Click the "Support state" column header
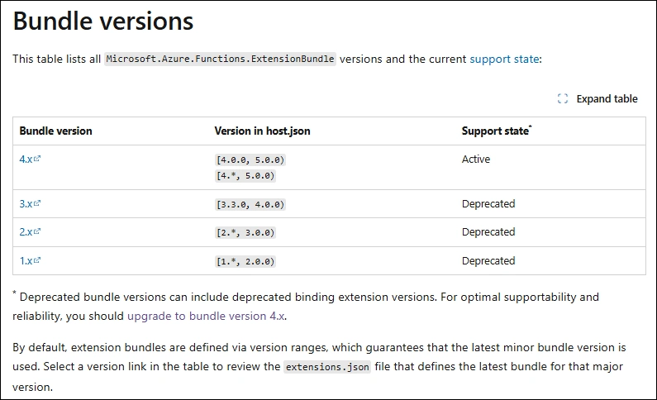This screenshot has width=657, height=400. coord(494,131)
